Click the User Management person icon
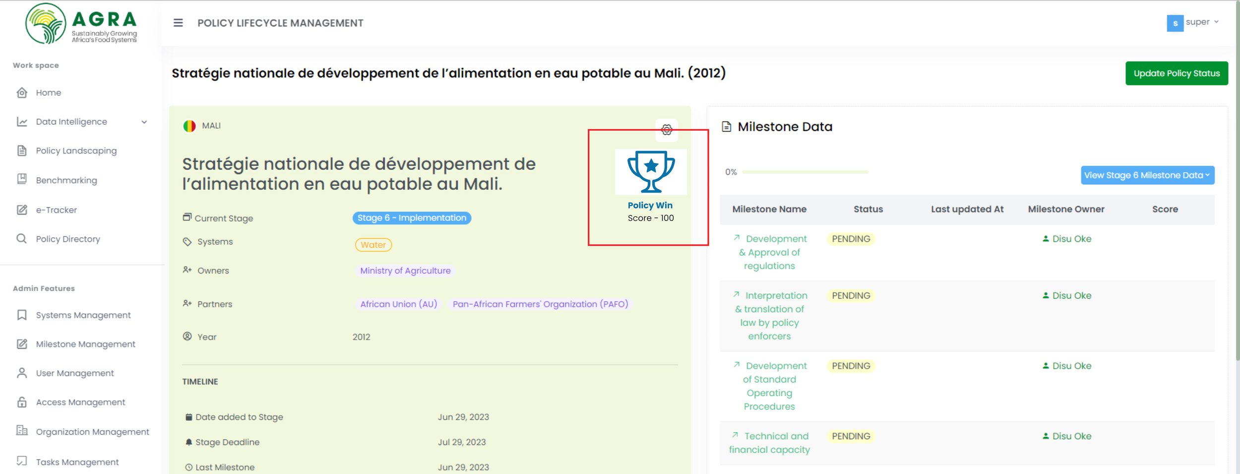The image size is (1240, 474). point(22,373)
